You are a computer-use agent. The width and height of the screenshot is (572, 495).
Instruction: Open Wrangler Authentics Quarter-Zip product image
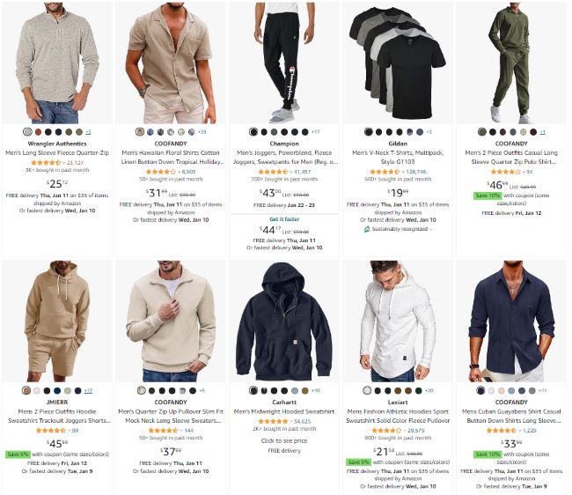[57, 63]
